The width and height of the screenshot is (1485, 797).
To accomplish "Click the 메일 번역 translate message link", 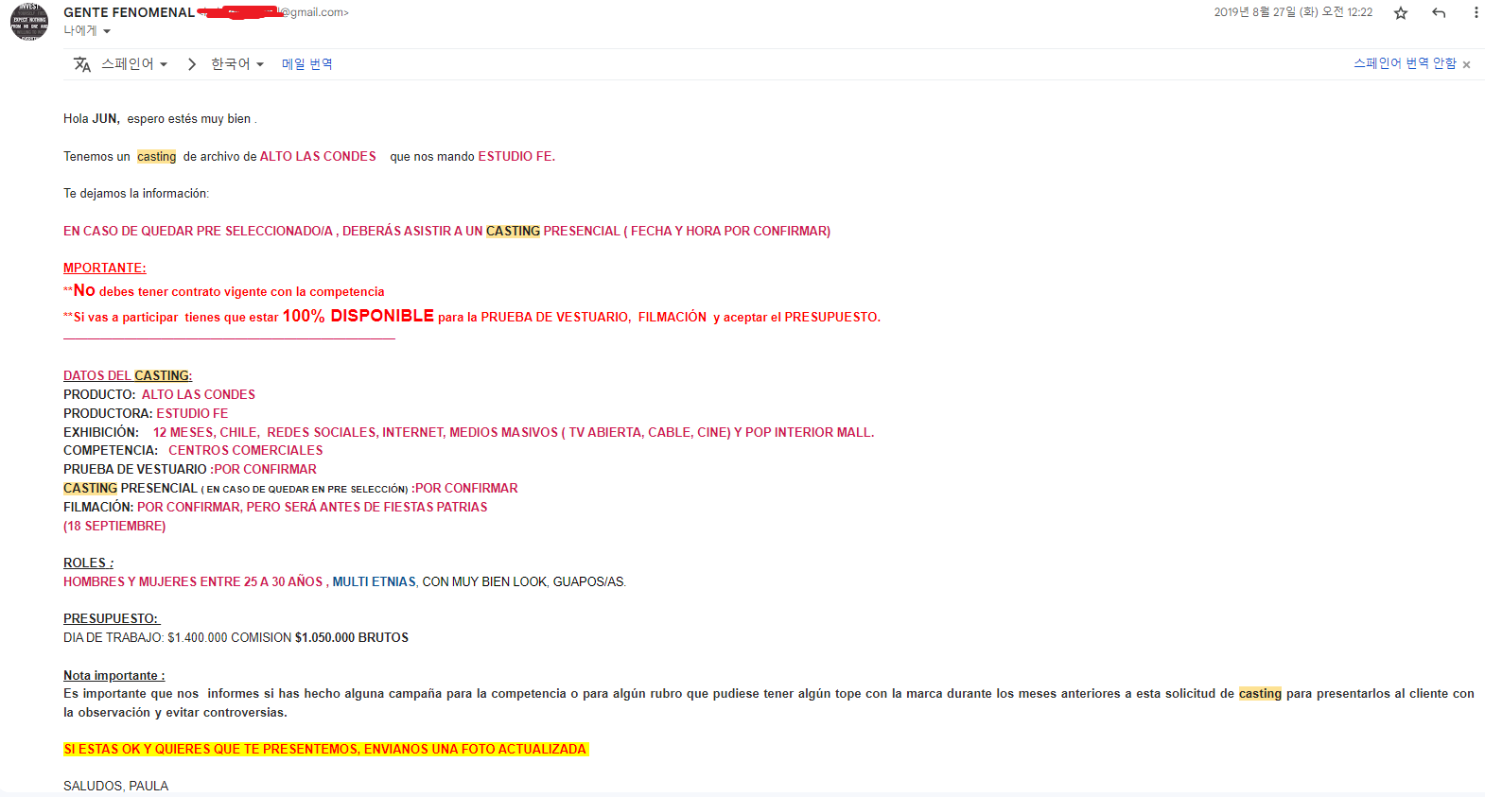I will point(307,64).
